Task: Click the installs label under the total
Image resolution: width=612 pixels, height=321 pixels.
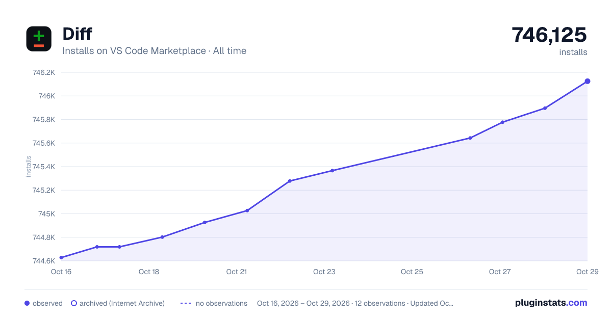Action: tap(573, 52)
